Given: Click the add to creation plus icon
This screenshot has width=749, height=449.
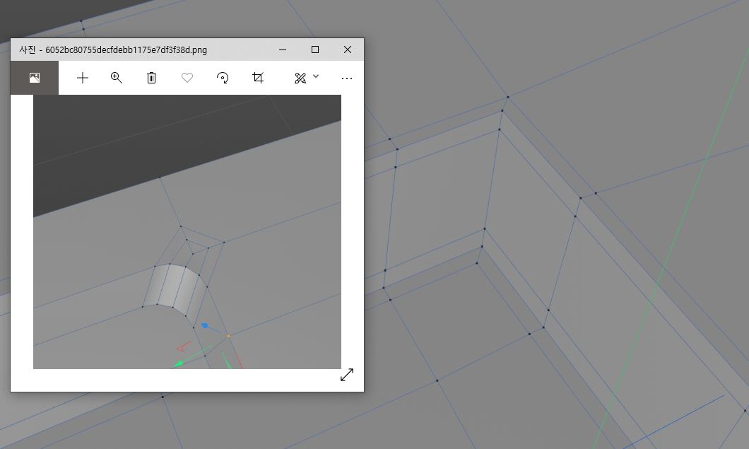Looking at the screenshot, I should [83, 78].
